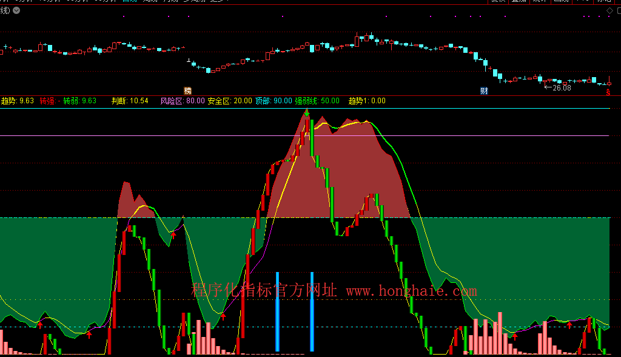Click the 顶部 90.00 parameter label
Image resolution: width=621 pixels, height=357 pixels.
(273, 101)
